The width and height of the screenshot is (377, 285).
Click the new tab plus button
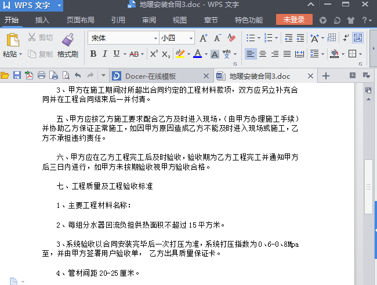tap(326, 76)
